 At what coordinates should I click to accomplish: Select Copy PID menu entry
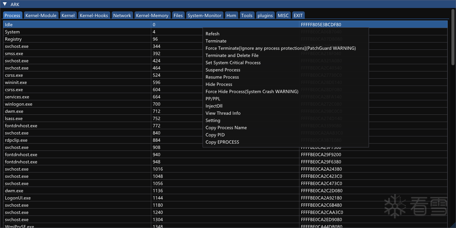(x=215, y=135)
